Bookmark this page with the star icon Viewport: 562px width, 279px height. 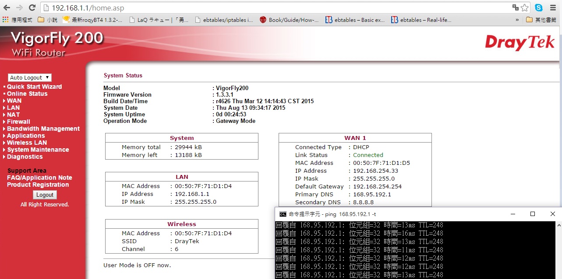coord(525,7)
